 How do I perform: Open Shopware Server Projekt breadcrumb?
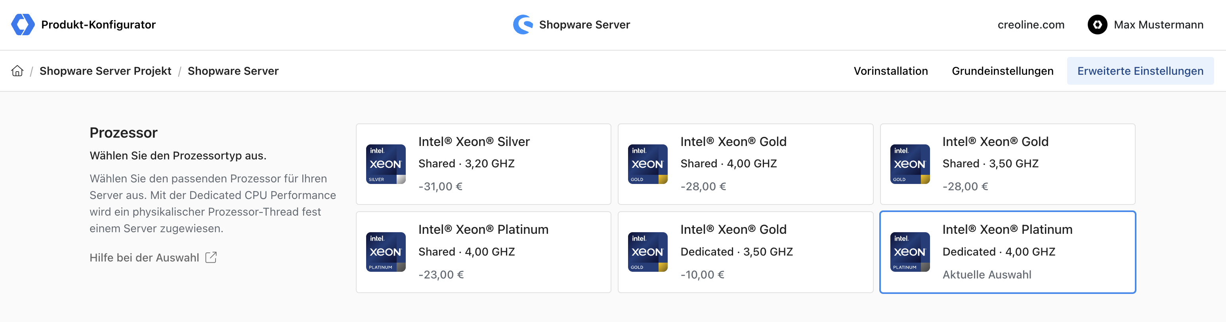click(x=105, y=71)
